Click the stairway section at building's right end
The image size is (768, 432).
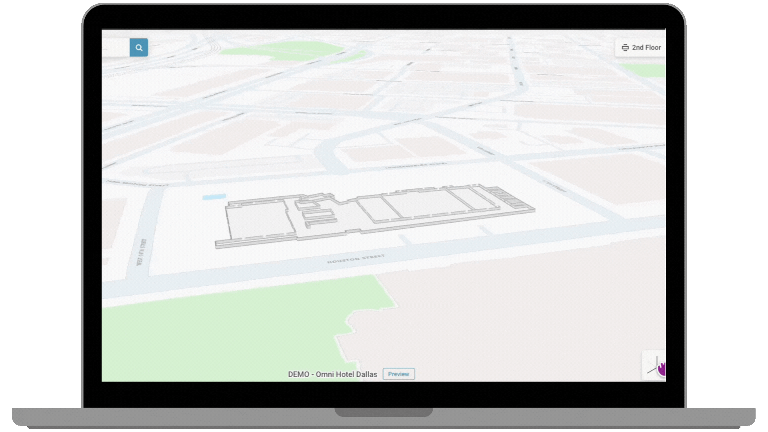tap(508, 197)
